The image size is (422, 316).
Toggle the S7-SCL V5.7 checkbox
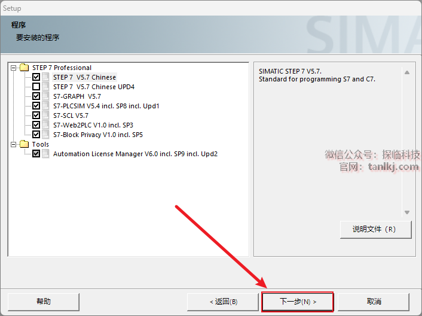(x=36, y=116)
